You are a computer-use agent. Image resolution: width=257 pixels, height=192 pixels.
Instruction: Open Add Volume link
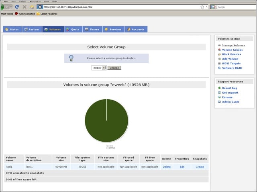(230, 59)
